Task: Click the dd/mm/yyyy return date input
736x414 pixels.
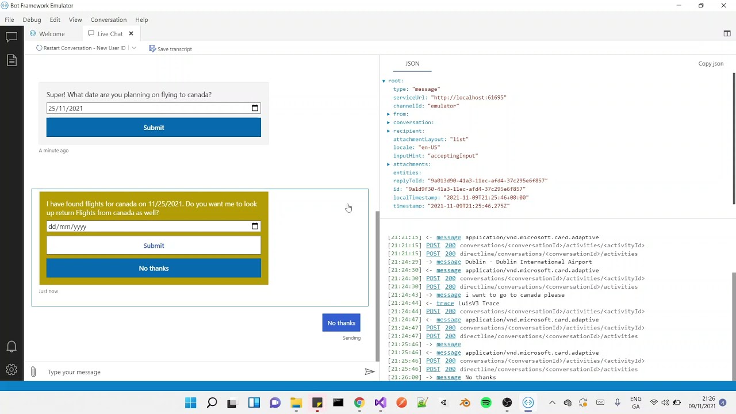Action: click(154, 227)
